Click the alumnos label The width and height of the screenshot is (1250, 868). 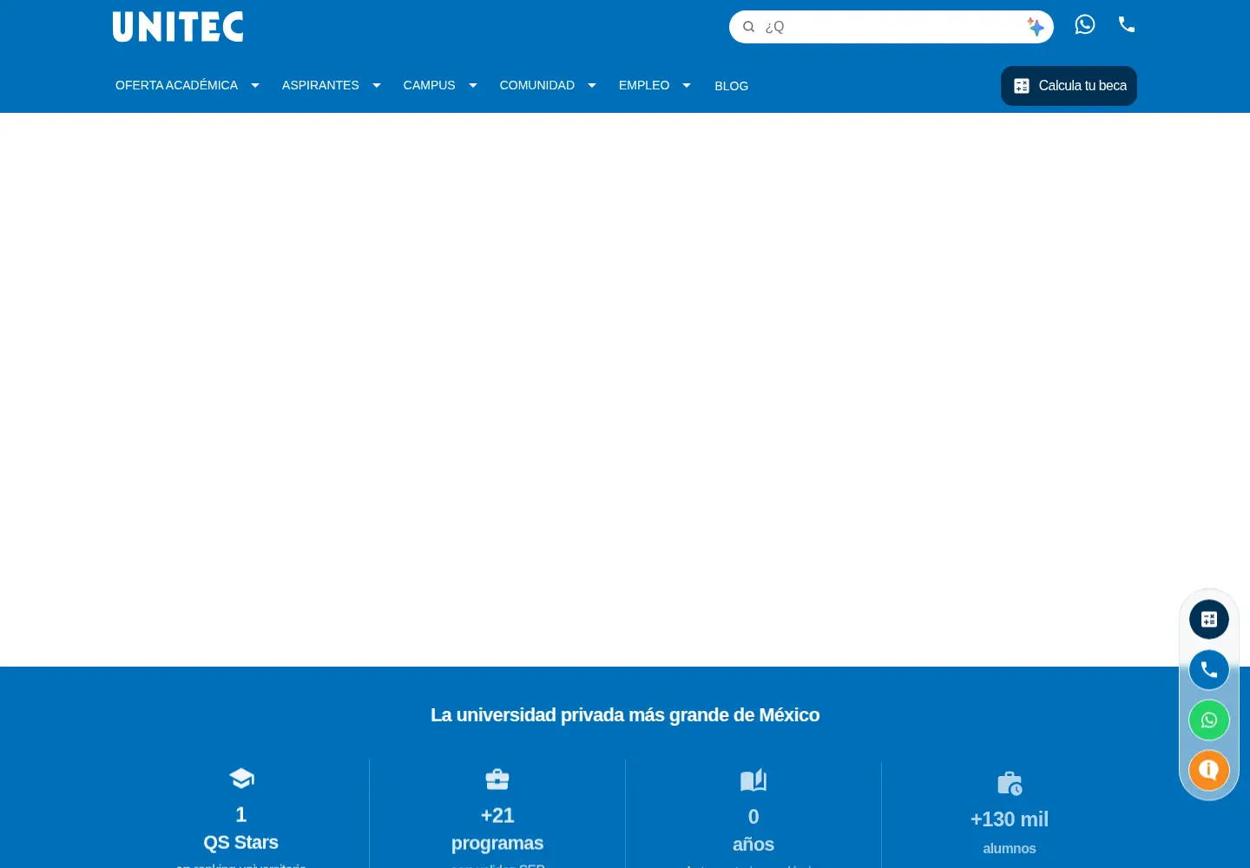pyautogui.click(x=1010, y=849)
